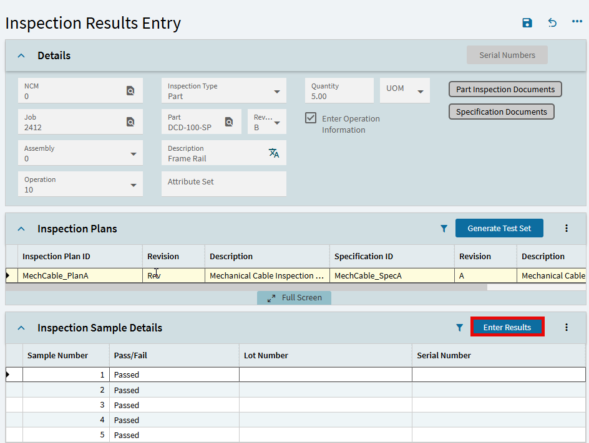
Task: Open NCM field search lookup
Action: tap(130, 91)
